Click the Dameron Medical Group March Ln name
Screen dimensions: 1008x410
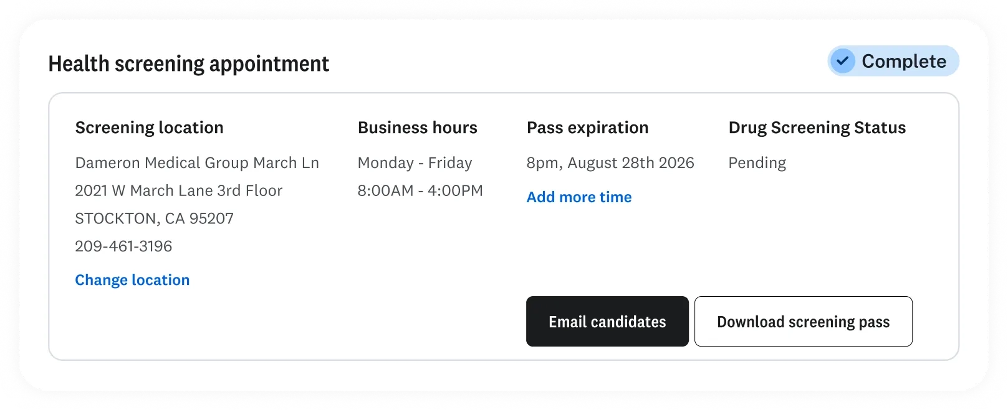[197, 163]
